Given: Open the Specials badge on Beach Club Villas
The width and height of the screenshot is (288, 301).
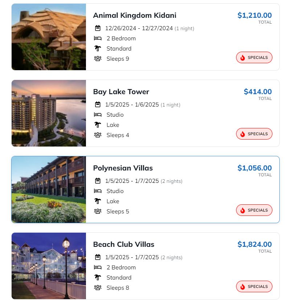Looking at the screenshot, I should coord(254,286).
